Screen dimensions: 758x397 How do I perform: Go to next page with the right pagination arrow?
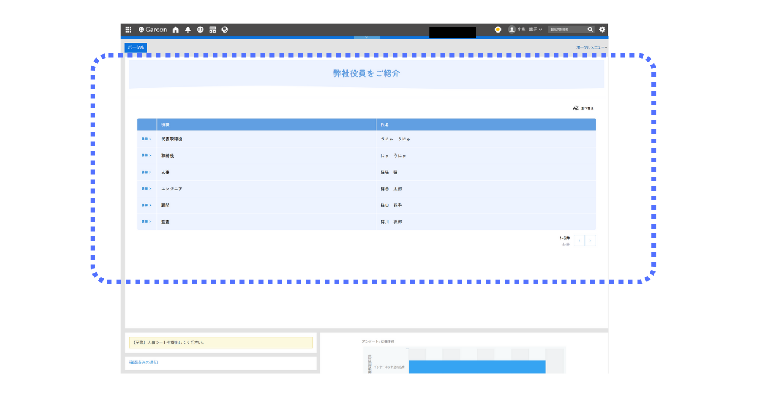pyautogui.click(x=590, y=240)
